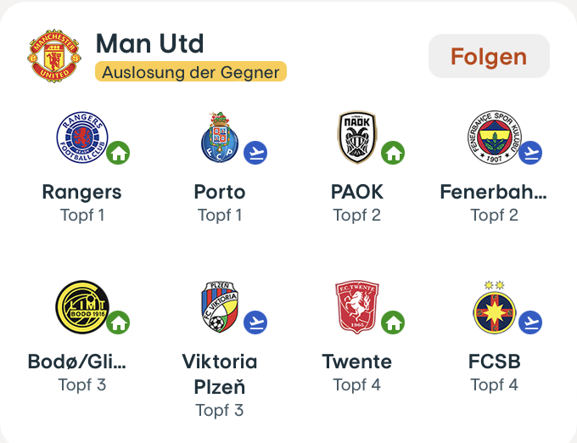
Task: Select the FCSB star crest
Action: [494, 307]
